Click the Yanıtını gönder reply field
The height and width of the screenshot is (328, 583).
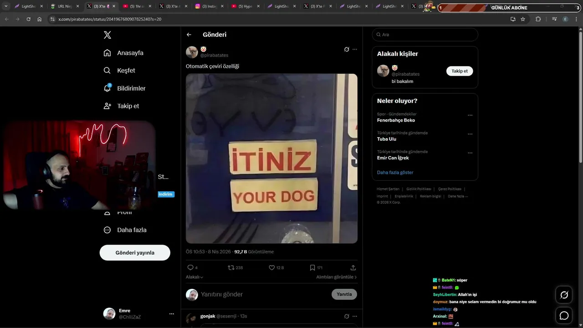[264, 294]
